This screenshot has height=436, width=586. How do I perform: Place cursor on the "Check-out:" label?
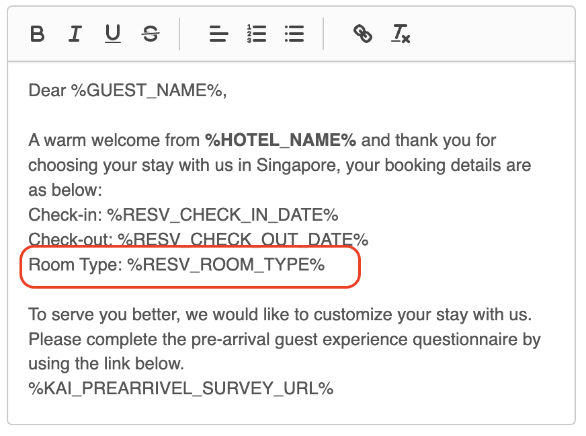[70, 240]
